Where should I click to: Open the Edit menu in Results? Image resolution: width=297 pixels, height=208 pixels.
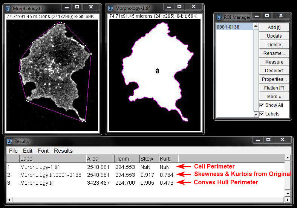28,151
